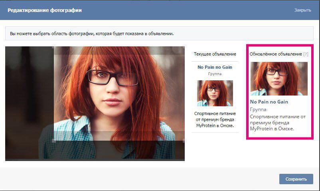Screen dimensions: 320x191
Task: Click the Группа label in updated ad
Action: pyautogui.click(x=258, y=109)
